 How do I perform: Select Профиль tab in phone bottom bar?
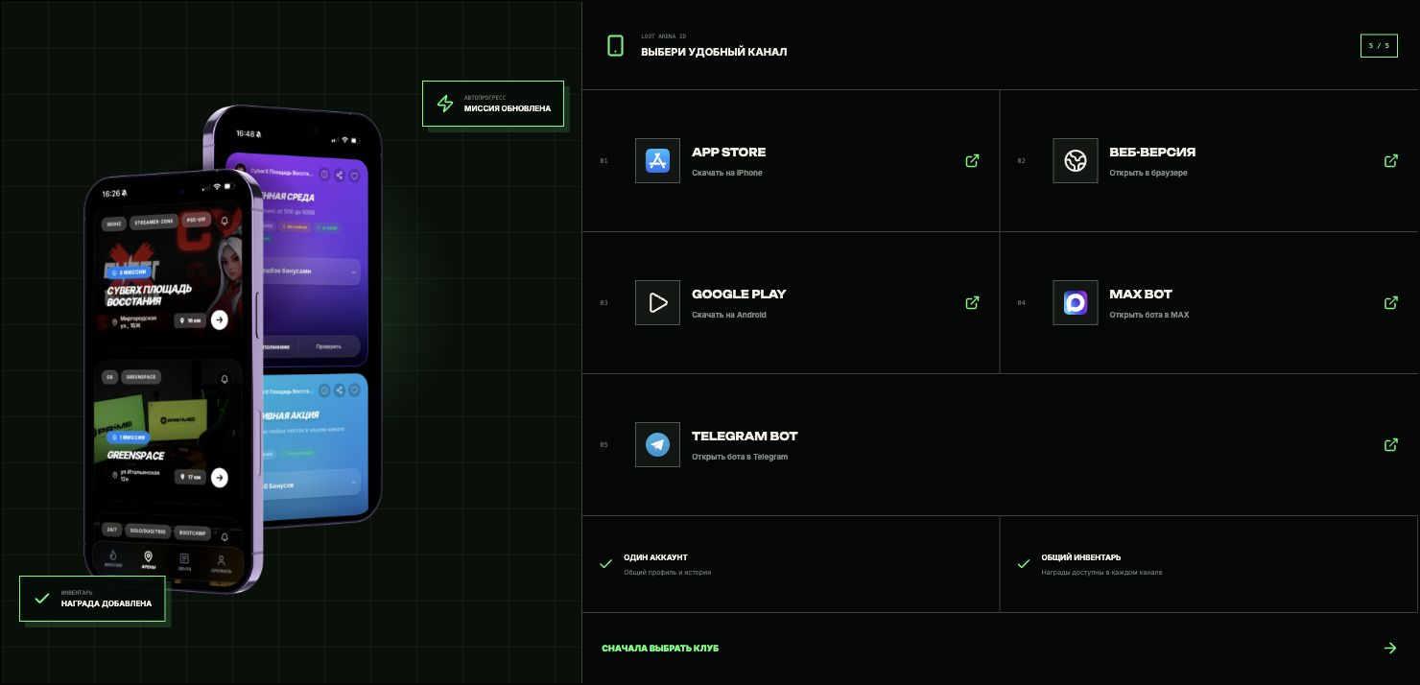click(x=221, y=564)
